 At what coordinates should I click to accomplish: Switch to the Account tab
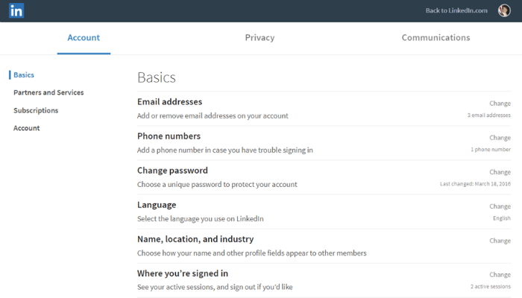click(x=84, y=37)
